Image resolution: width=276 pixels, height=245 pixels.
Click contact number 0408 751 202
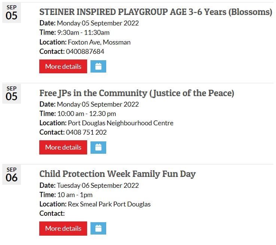pyautogui.click(x=86, y=132)
